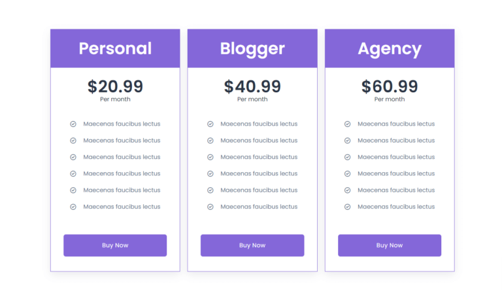Click fifth feature text in Agency plan

(396, 190)
